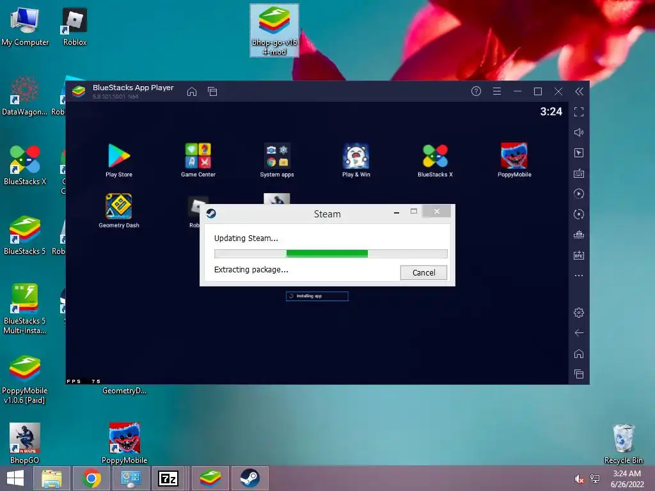The width and height of the screenshot is (655, 491).
Task: Click the Installing app indicator
Action: click(x=317, y=296)
